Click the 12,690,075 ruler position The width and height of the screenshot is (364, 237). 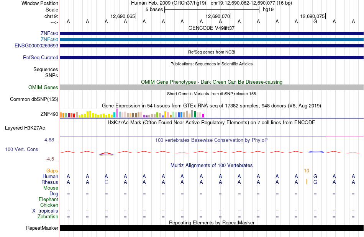[312, 16]
